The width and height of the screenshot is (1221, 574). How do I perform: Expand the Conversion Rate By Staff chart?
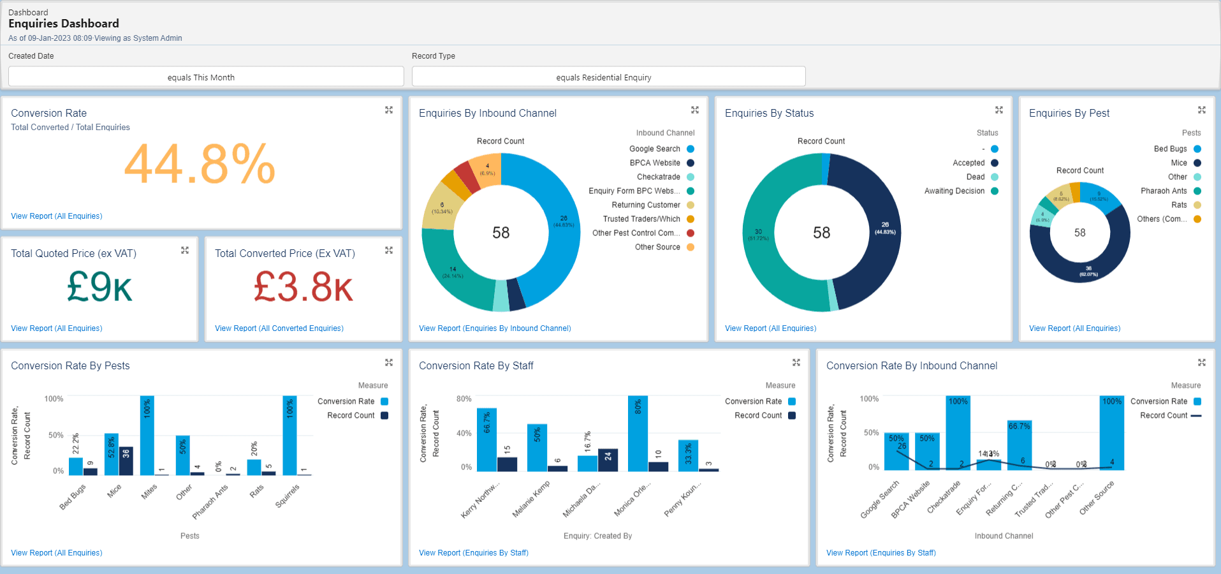coord(796,363)
